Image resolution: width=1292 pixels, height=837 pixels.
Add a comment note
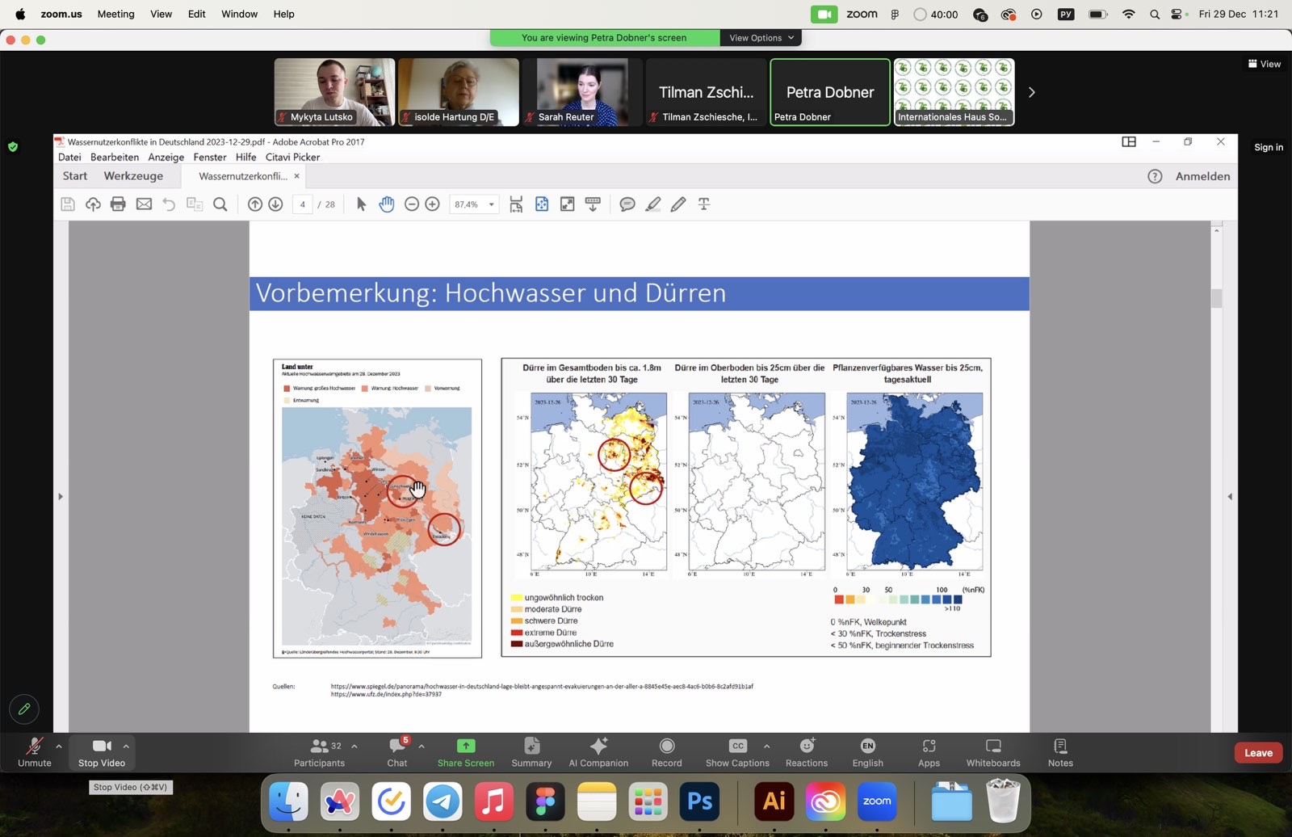[x=627, y=204]
